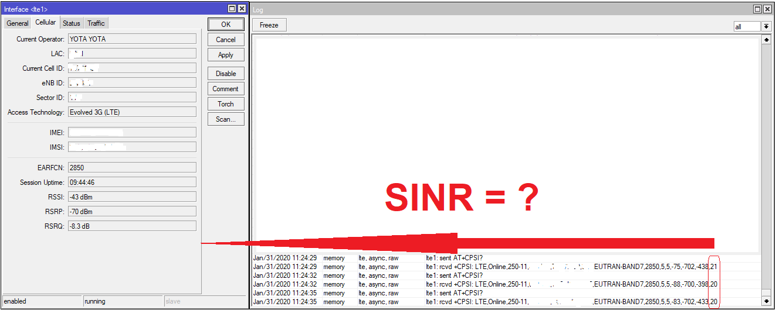Open the Cellular tab
This screenshot has height=310, width=776.
pyautogui.click(x=45, y=22)
